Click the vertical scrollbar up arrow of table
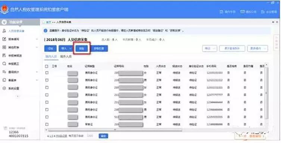Viewport: 281px width, 143px height. tap(266, 65)
